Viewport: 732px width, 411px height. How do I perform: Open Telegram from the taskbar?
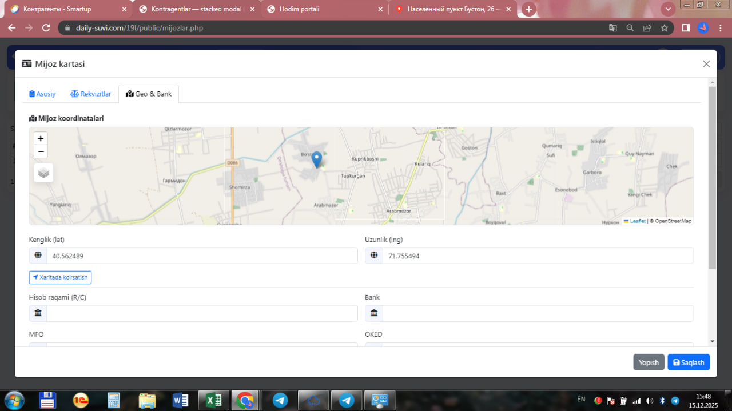[280, 400]
